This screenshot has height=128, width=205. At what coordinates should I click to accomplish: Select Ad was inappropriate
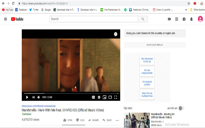click(x=147, y=72)
